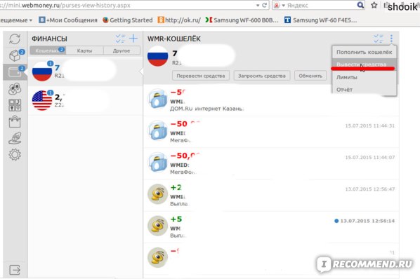Click the Запросить средства button
Image resolution: width=420 pixels, height=279 pixels.
click(x=262, y=76)
